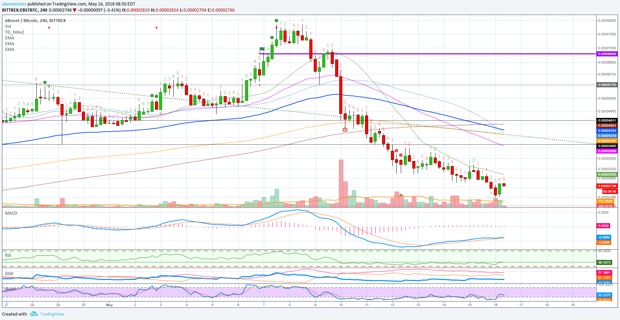Click the 0.00005300 tick on price axis
The height and width of the screenshot is (320, 620).
coord(607,99)
